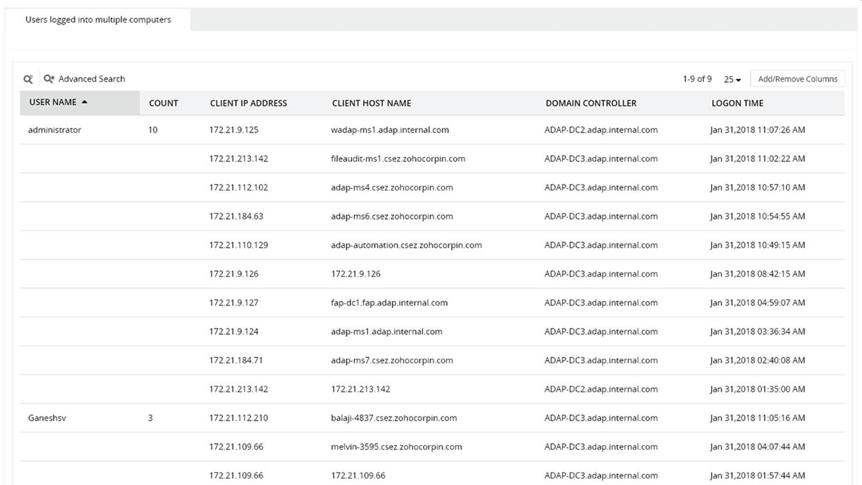Sort by the User Name column header
The image size is (862, 485).
tap(53, 102)
